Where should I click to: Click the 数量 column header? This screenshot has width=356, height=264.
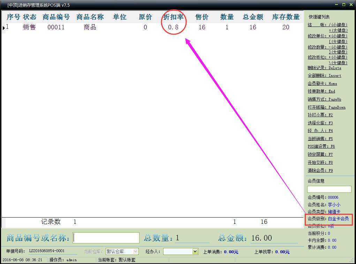tap(227, 17)
